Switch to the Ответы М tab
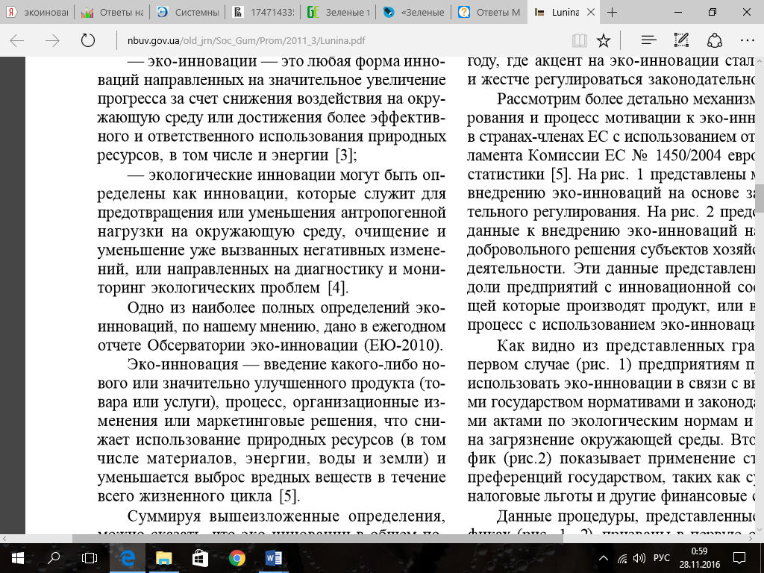 click(x=490, y=12)
